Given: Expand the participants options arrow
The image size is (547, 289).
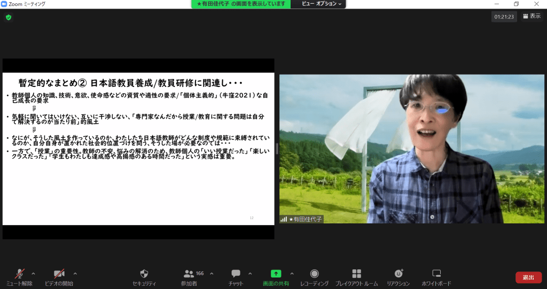Looking at the screenshot, I should click(212, 273).
